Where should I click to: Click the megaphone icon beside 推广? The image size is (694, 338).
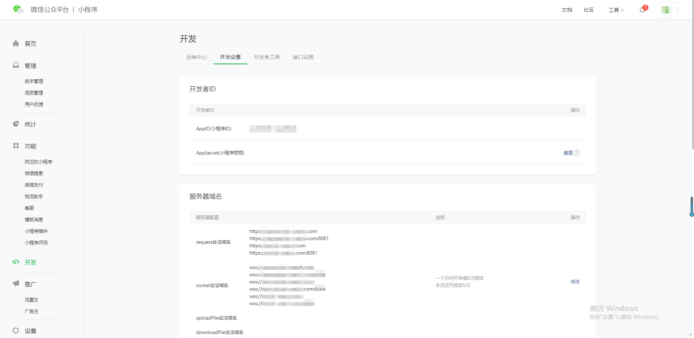(x=16, y=283)
